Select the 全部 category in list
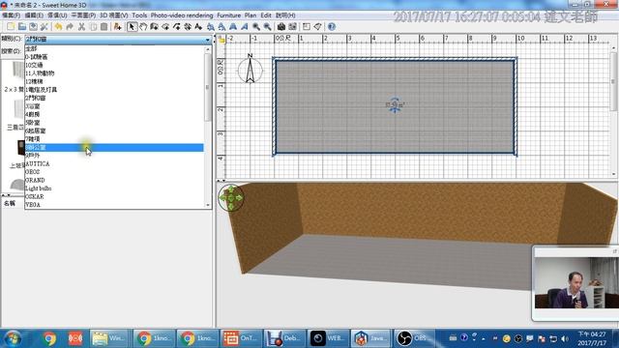 tap(114, 48)
